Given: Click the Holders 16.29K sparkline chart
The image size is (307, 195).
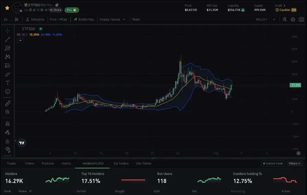Looking at the screenshot, I should [x=57, y=180].
